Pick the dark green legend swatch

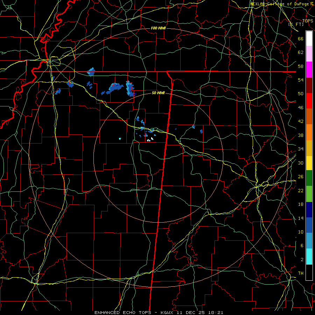tap(309, 178)
